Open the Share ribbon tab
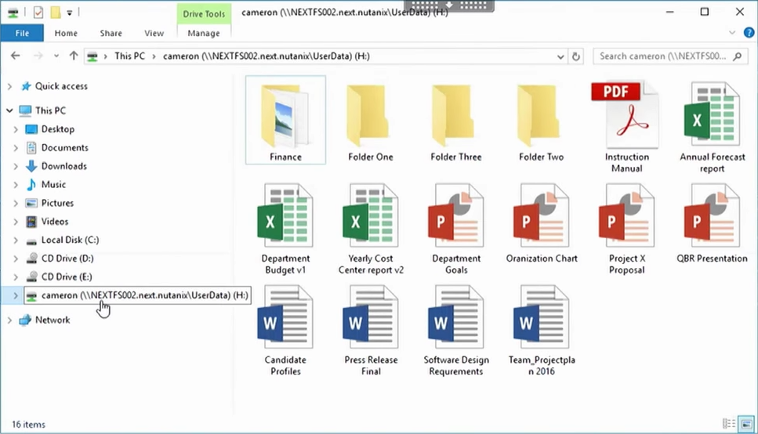 click(111, 34)
